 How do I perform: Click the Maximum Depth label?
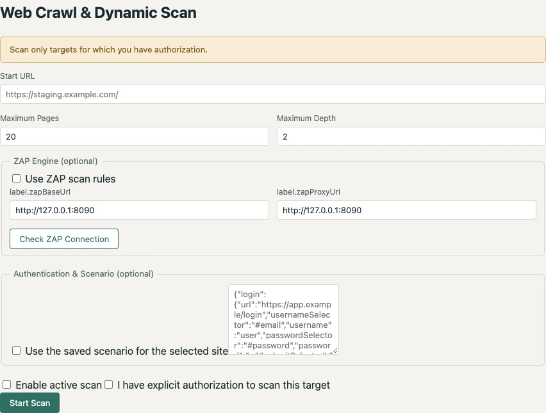pyautogui.click(x=306, y=118)
